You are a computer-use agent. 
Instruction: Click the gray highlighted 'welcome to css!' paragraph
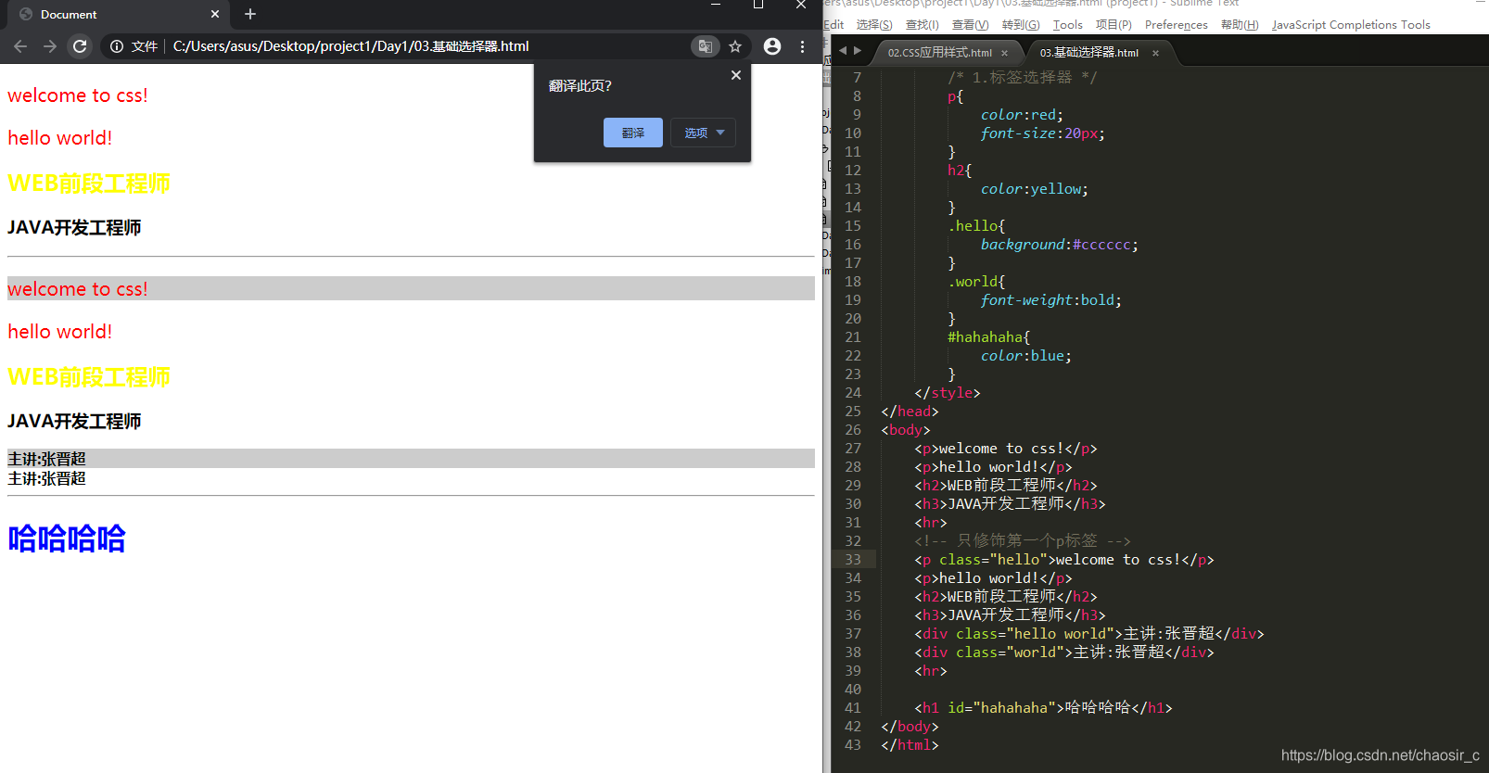point(411,288)
